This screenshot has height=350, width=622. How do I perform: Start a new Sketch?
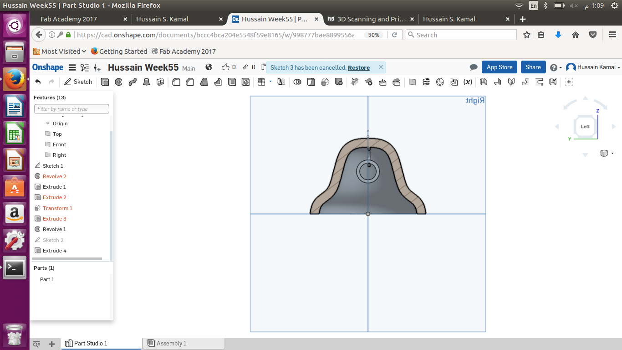(x=78, y=82)
